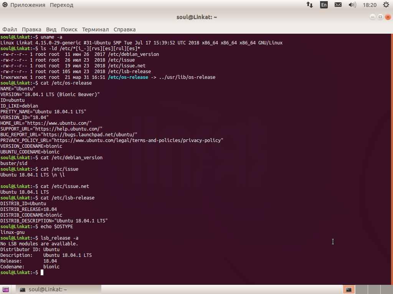
Task: Click the 18:20 clock
Action: [370, 5]
